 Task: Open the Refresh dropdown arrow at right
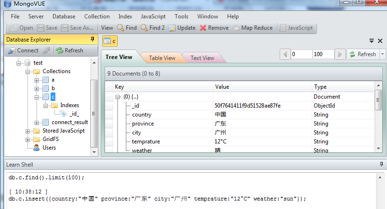382,54
